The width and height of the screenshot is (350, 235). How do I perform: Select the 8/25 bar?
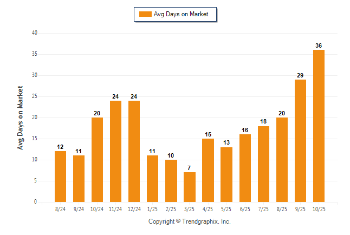coord(282,160)
